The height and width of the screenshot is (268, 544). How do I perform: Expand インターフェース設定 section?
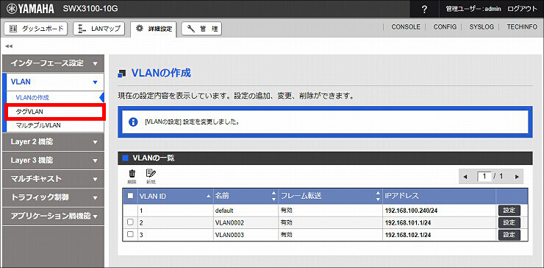(53, 63)
